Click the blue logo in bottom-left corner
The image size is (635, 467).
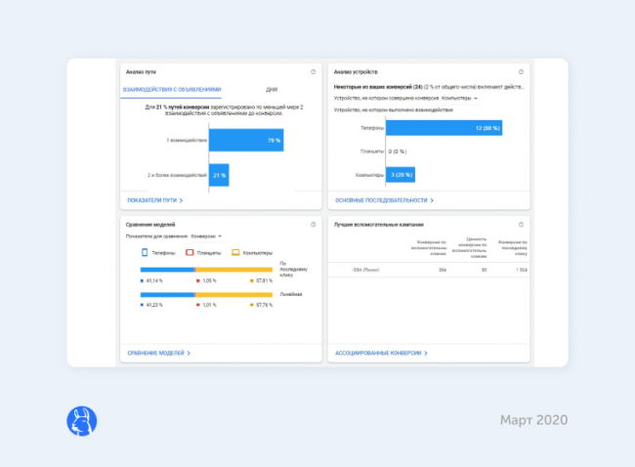pyautogui.click(x=81, y=420)
